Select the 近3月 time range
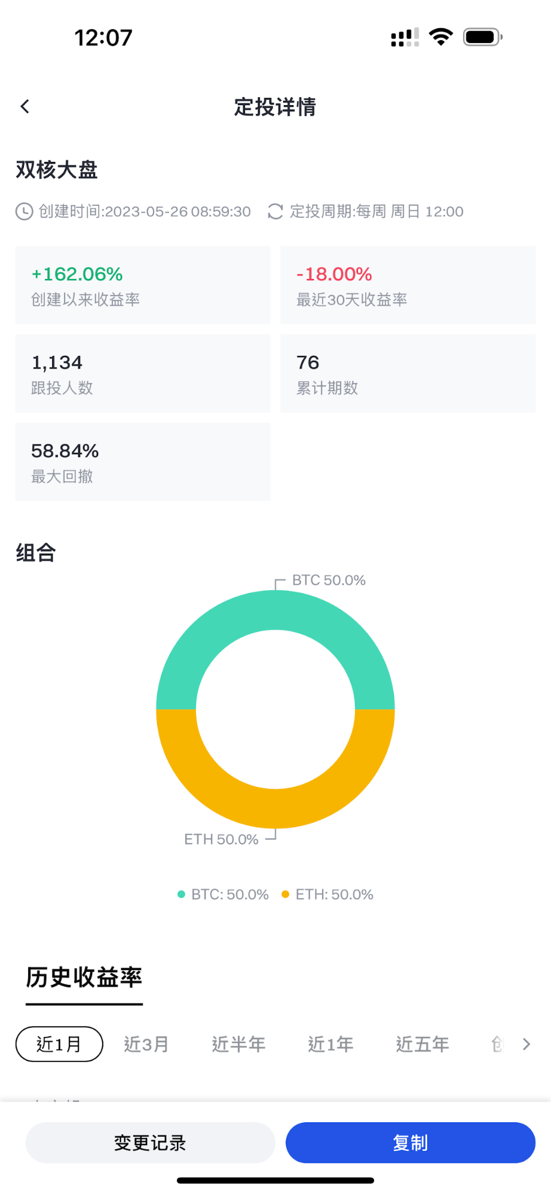The image size is (551, 1194). click(146, 1044)
